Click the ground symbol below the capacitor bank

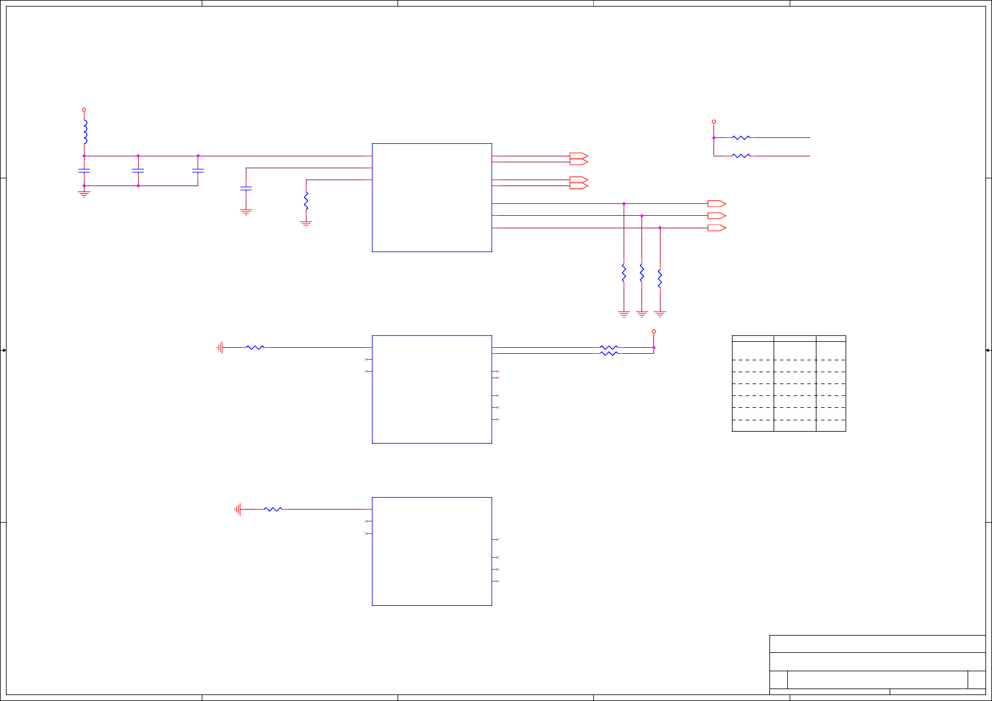[84, 194]
